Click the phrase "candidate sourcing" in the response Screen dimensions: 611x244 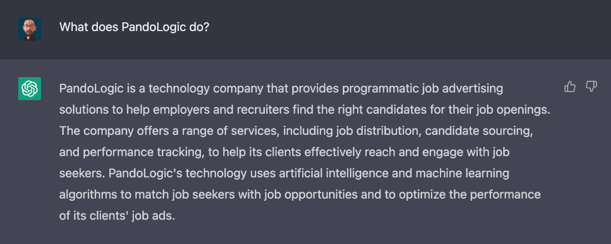(478, 131)
